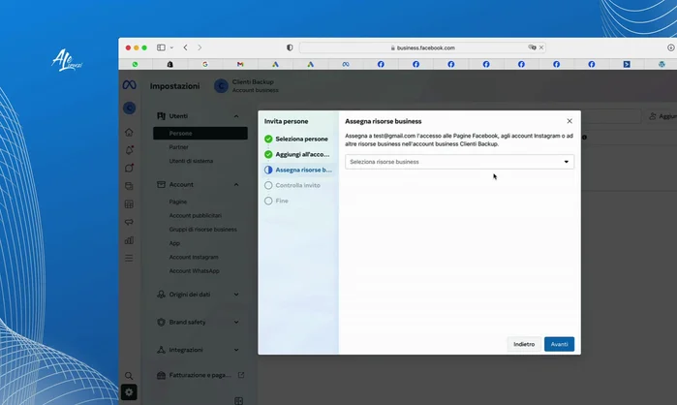Open Utenti di sistema
The image size is (677, 405).
[191, 161]
